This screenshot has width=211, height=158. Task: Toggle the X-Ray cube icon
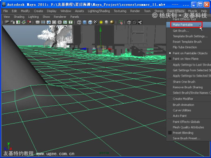click(x=129, y=22)
